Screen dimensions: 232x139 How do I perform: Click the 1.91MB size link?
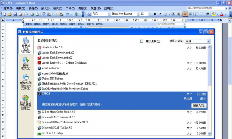click(x=201, y=94)
